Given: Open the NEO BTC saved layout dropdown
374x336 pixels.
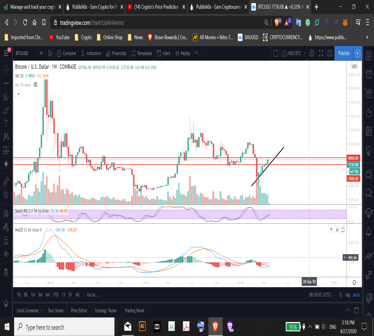Looking at the screenshot, I should (x=294, y=54).
